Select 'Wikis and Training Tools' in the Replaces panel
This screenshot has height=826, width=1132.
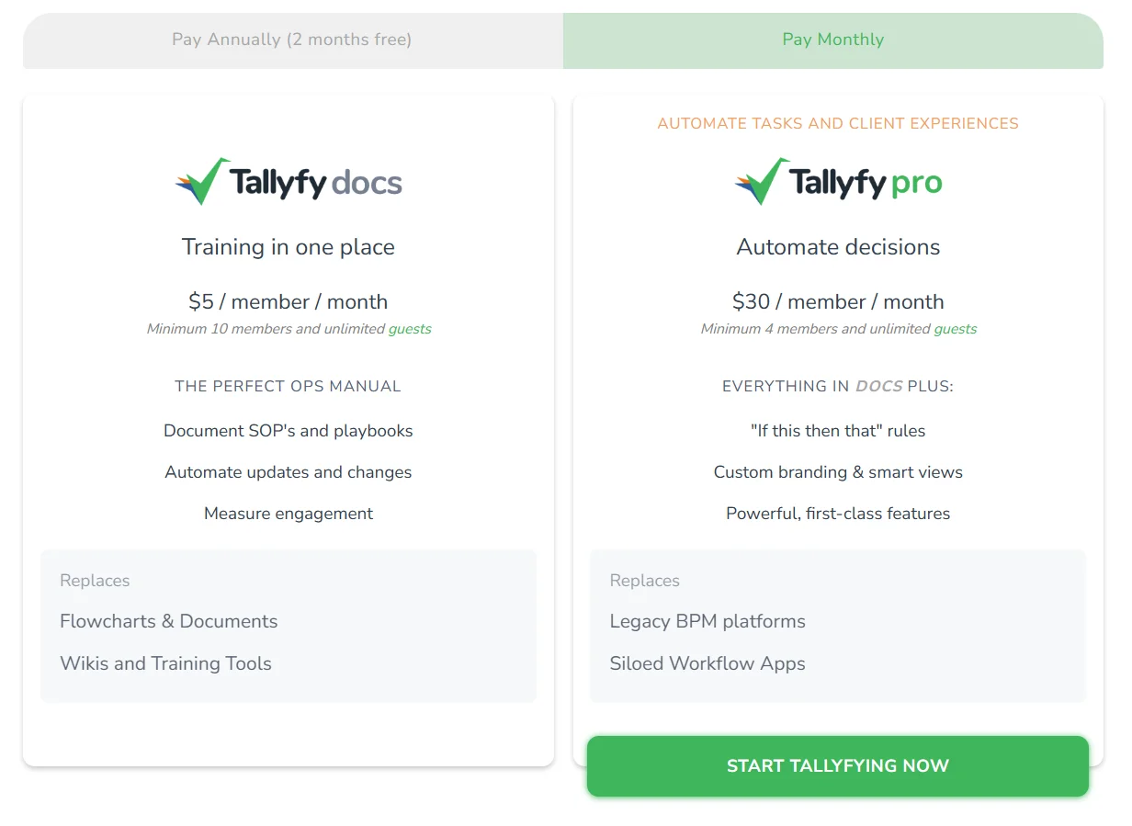click(x=166, y=663)
